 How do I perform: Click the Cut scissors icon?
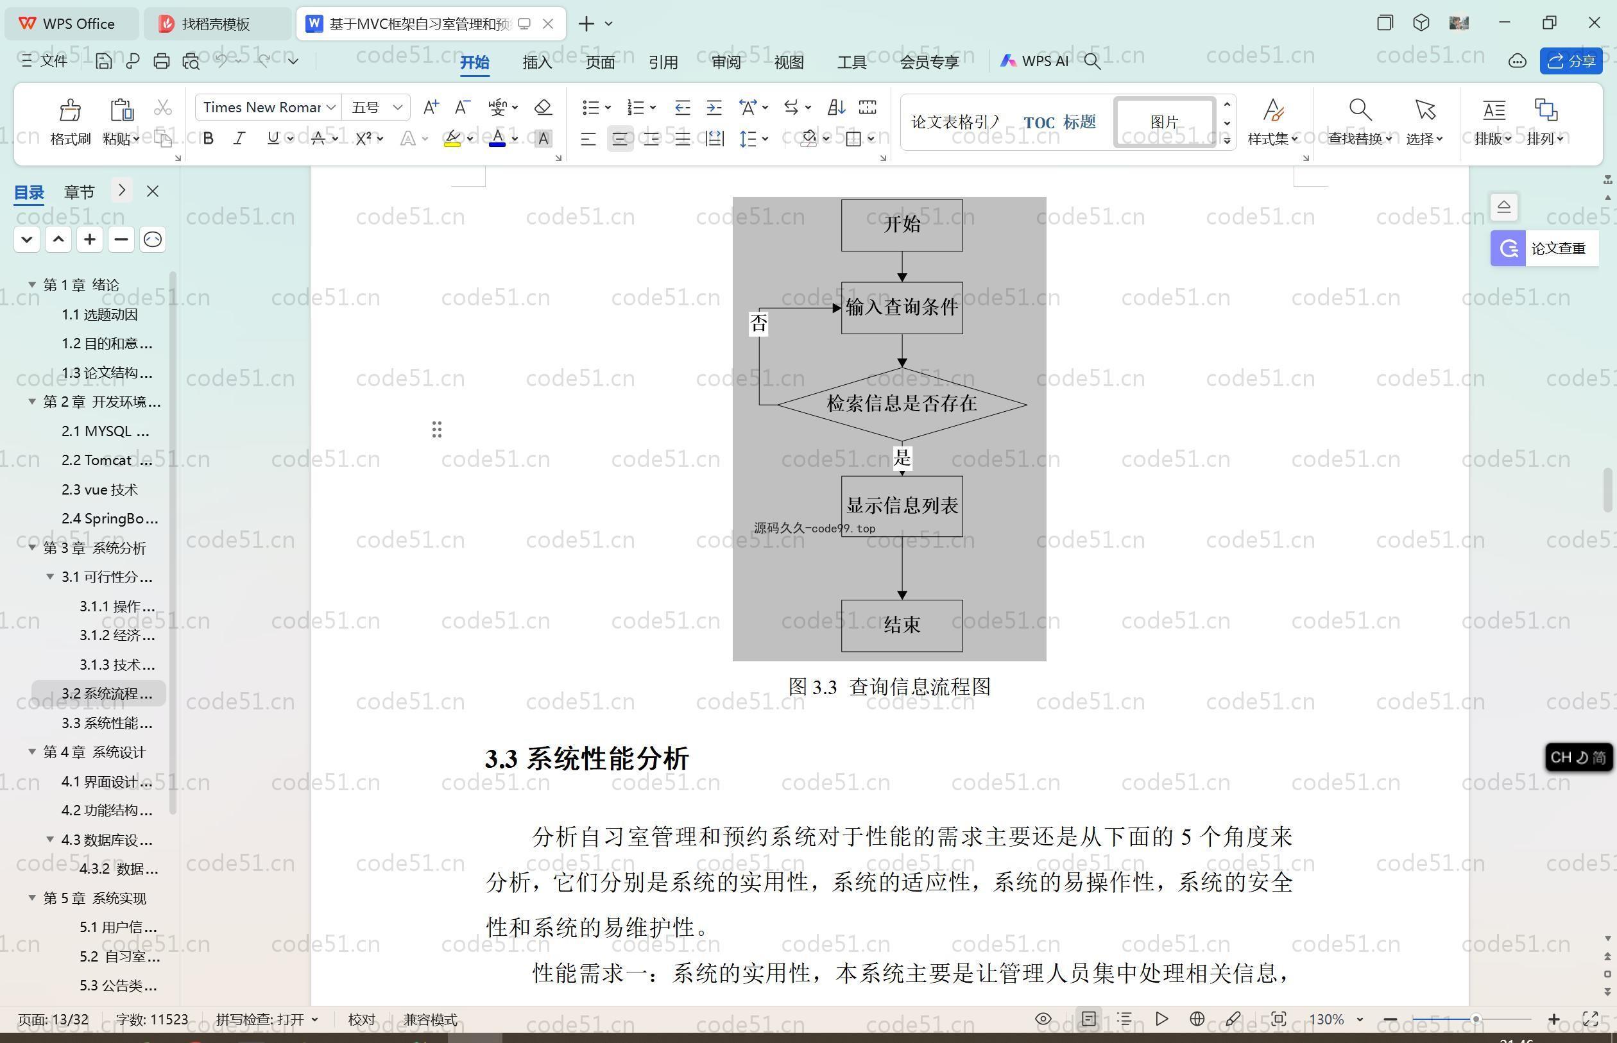162,108
